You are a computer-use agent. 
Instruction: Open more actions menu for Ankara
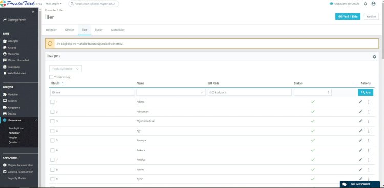pyautogui.click(x=369, y=150)
